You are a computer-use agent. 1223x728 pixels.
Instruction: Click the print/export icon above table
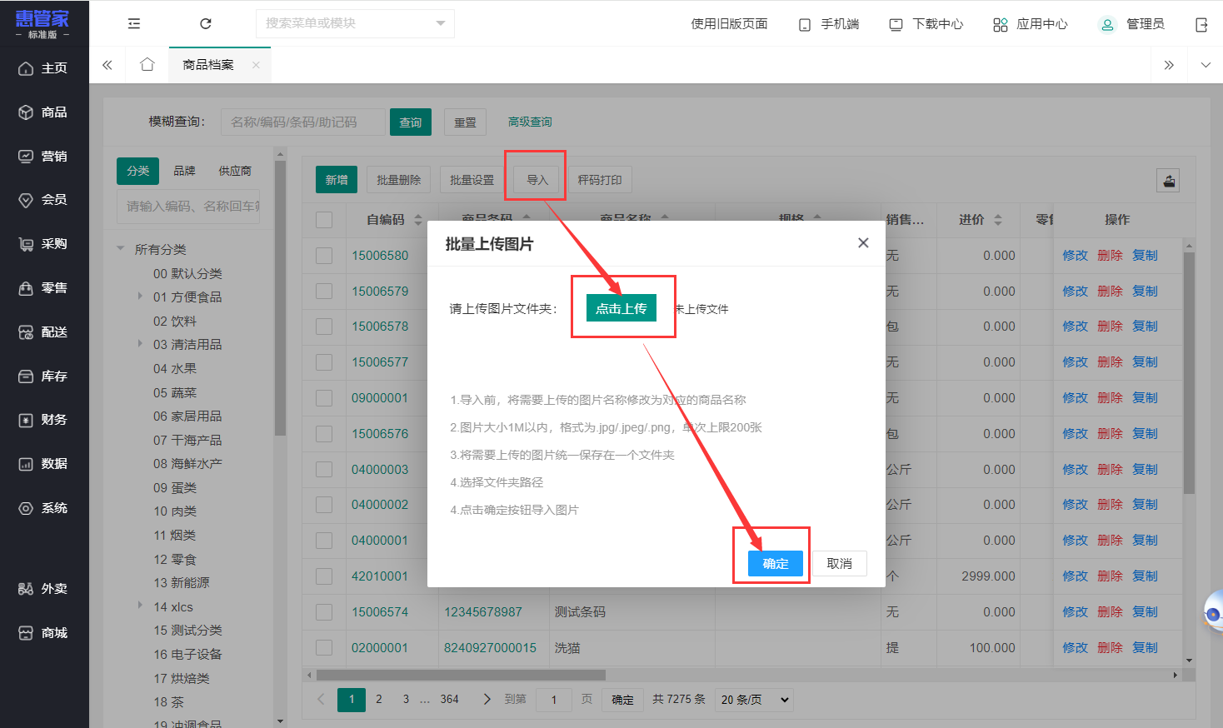click(1169, 181)
